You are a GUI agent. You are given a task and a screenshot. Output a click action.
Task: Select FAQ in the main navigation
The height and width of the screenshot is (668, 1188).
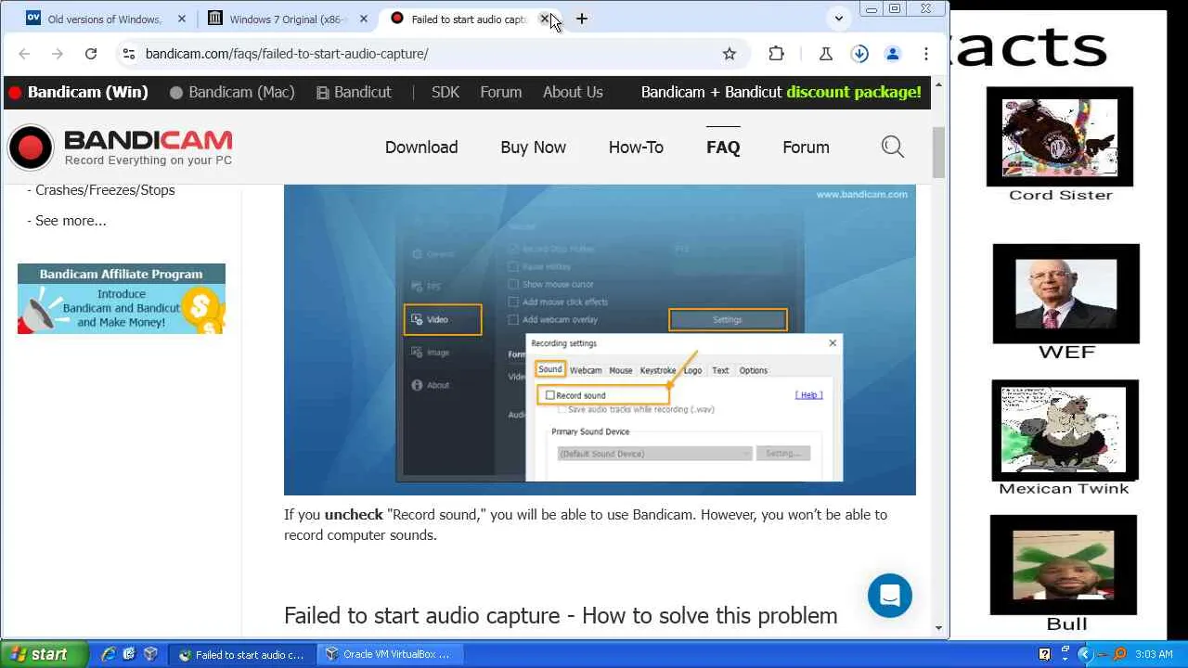723,148
